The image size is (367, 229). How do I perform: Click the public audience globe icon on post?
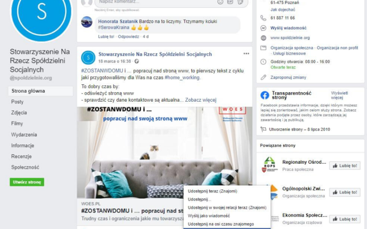(137, 61)
